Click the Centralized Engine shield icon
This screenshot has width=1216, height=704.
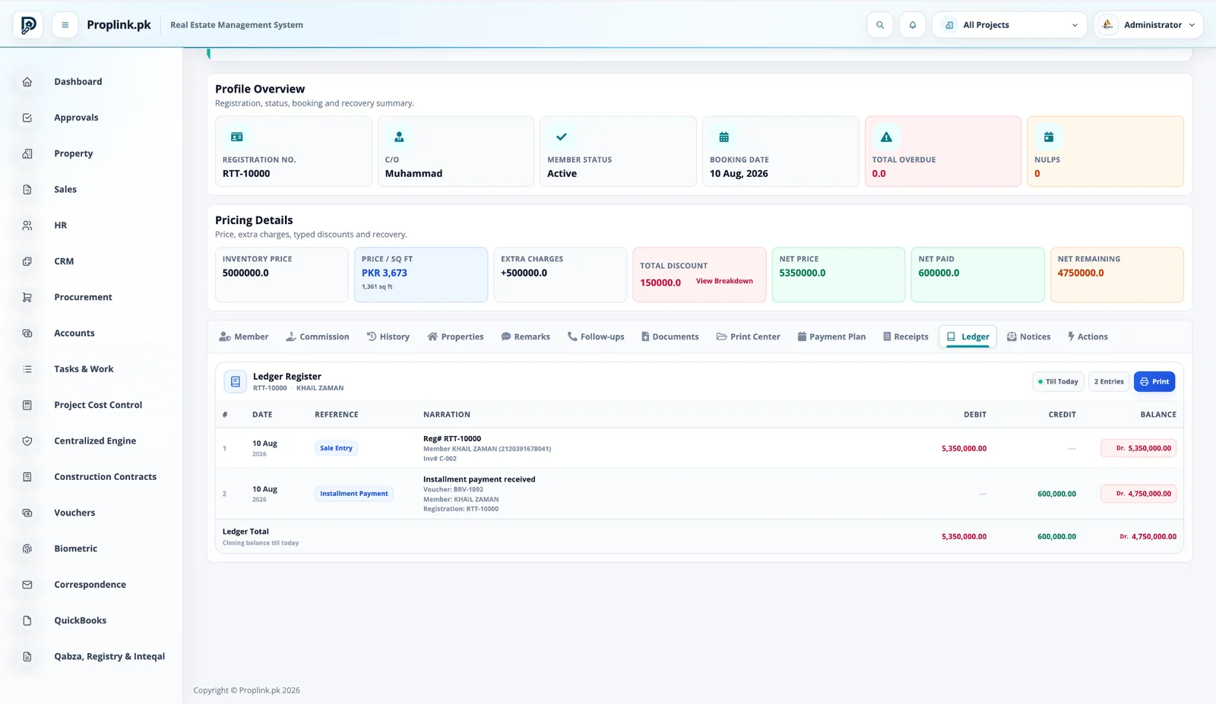27,441
